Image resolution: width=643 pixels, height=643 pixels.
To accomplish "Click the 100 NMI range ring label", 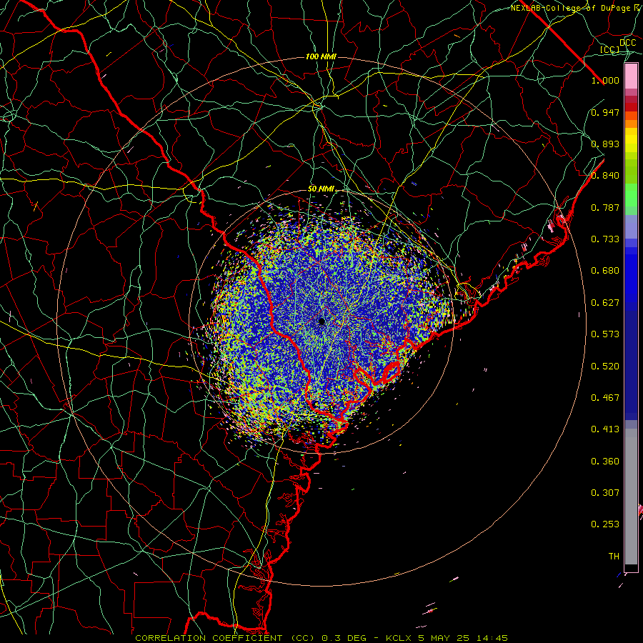I will [321, 56].
